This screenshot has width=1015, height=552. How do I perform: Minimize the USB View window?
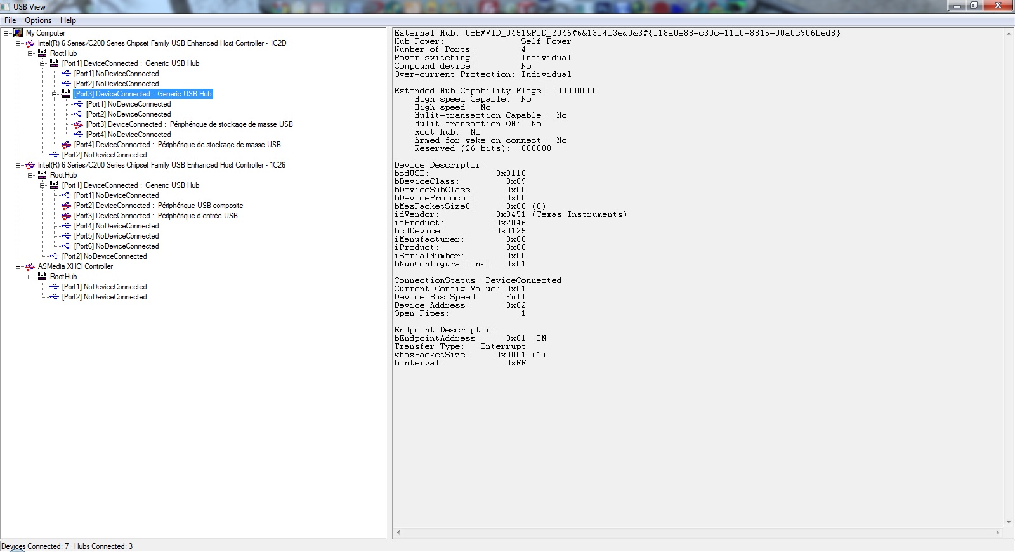tap(956, 6)
